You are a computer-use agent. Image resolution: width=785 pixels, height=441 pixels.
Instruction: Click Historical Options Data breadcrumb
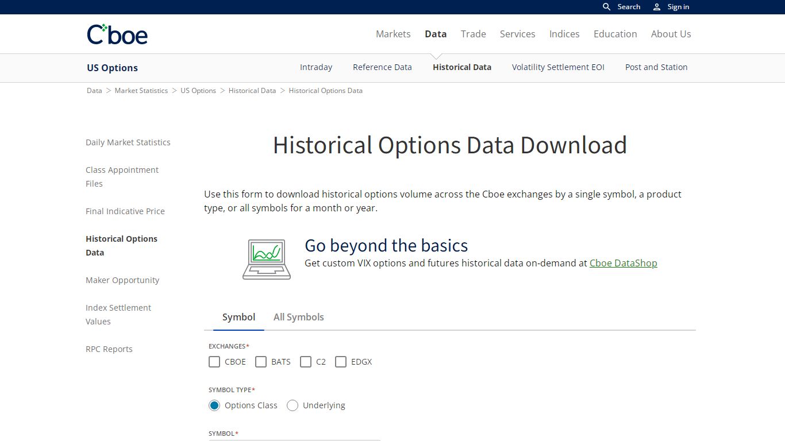tap(326, 91)
